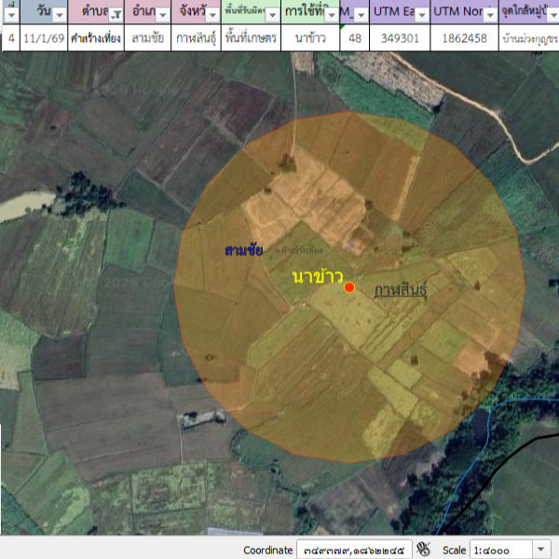Open the UTM North filter arrow
The image size is (559, 559).
tap(487, 16)
